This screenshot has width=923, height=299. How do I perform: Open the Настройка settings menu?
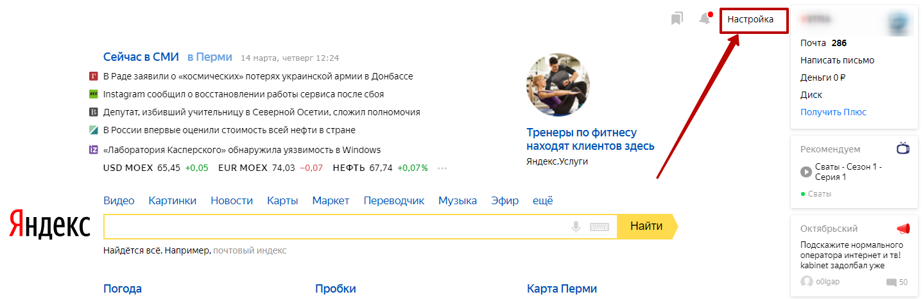(x=750, y=20)
